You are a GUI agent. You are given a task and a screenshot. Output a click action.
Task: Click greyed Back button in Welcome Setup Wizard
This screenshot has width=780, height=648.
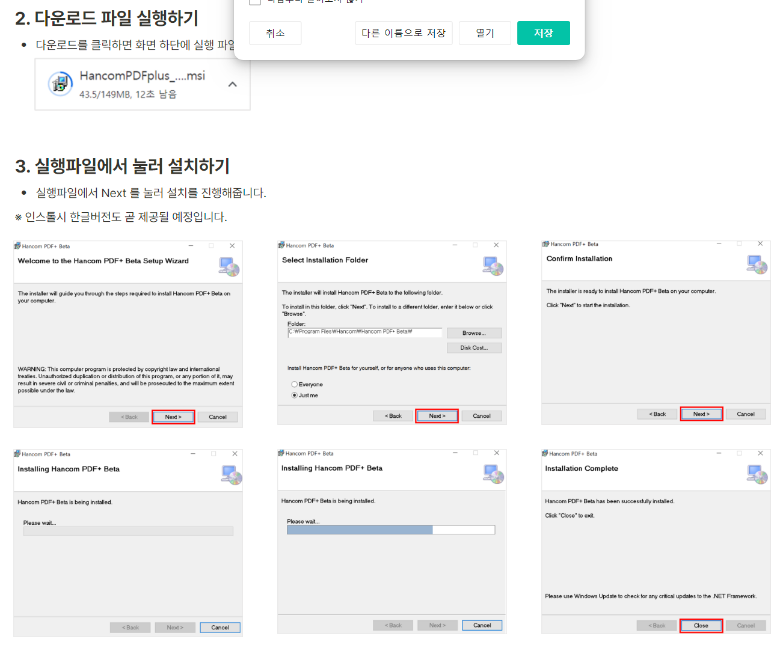point(129,417)
